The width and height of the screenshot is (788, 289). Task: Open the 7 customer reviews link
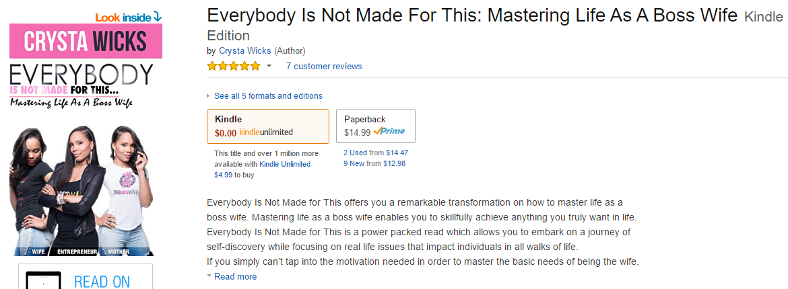323,66
